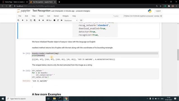Bookmark this page with star icon
179x101 pixels.
[161, 6]
